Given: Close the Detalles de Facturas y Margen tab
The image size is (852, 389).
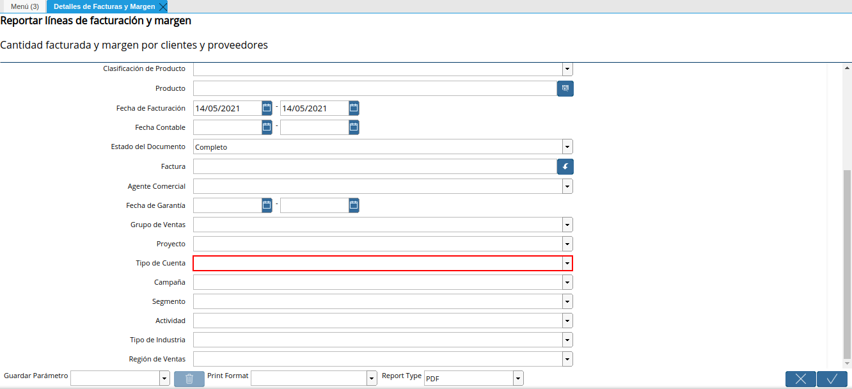Looking at the screenshot, I should tap(162, 6).
